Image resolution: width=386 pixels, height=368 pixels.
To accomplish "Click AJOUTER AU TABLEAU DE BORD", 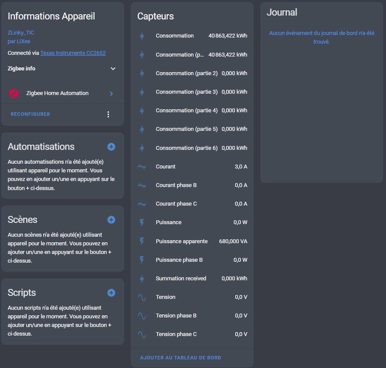I will 180,358.
